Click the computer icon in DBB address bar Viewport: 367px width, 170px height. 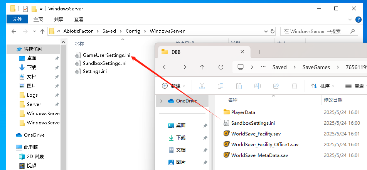pyautogui.click(x=241, y=67)
